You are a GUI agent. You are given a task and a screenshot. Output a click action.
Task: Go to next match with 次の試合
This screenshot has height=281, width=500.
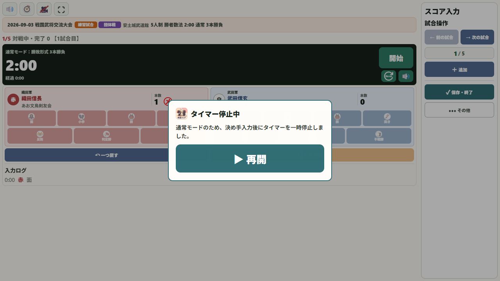coord(477,37)
